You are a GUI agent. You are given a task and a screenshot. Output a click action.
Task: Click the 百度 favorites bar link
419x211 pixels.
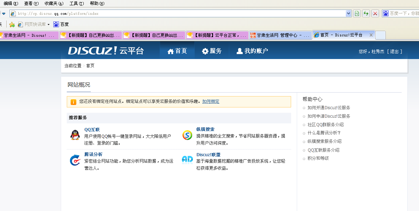(64, 24)
